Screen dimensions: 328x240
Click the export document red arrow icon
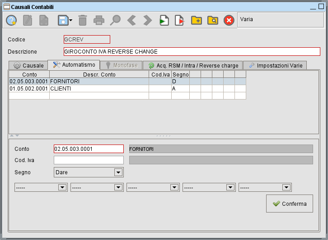pos(180,20)
